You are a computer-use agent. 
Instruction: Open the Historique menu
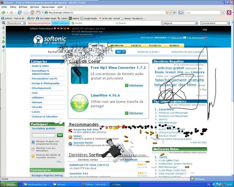(34, 7)
